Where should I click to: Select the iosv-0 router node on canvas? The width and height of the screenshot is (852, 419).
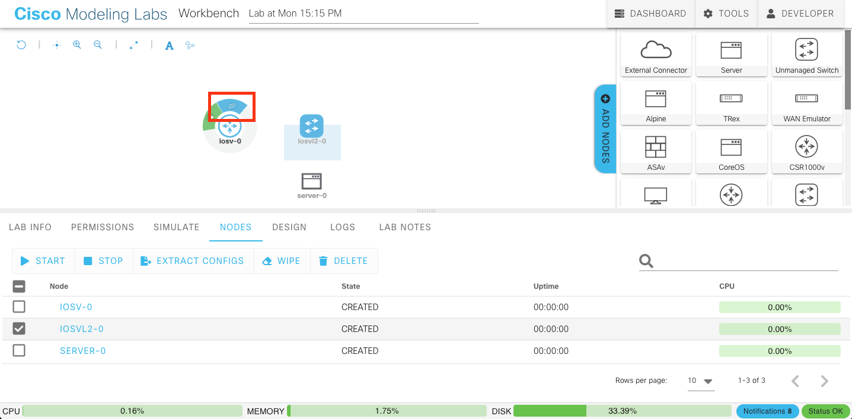click(230, 127)
